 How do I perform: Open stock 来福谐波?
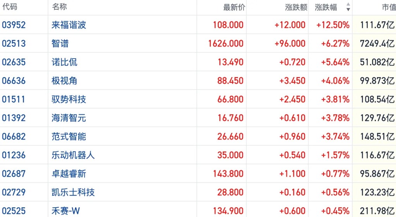(69, 25)
